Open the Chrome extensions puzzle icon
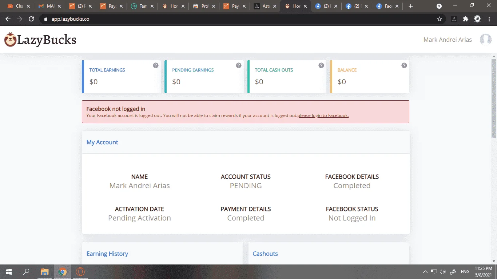 [x=466, y=19]
